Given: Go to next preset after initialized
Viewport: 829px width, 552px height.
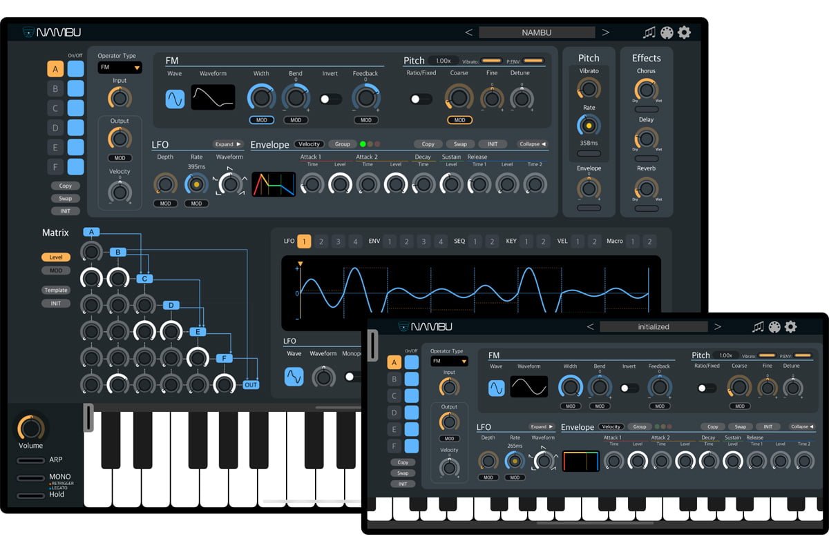Looking at the screenshot, I should pyautogui.click(x=718, y=326).
